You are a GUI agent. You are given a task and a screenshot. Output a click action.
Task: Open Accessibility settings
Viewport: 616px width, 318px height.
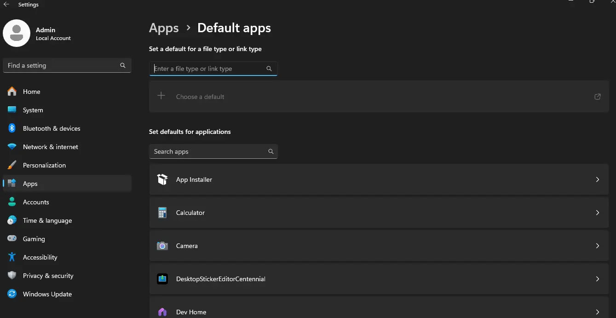click(67, 257)
